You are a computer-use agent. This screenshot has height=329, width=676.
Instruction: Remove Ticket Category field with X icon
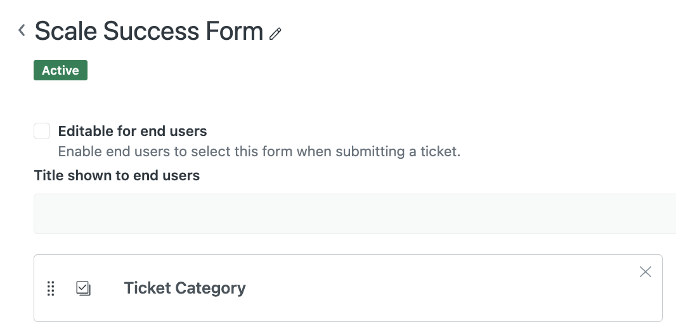click(645, 272)
